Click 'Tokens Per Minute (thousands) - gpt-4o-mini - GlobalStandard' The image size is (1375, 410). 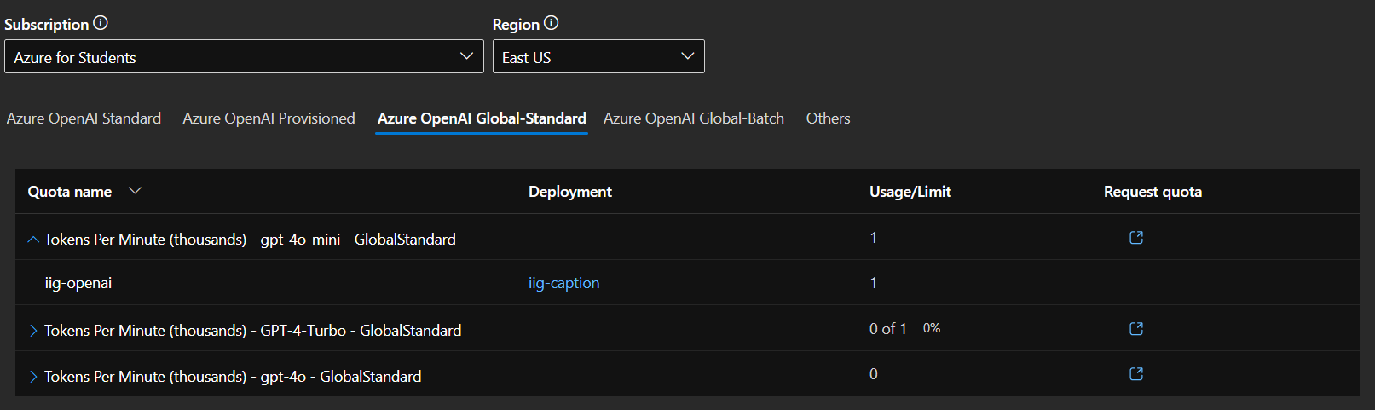tap(250, 240)
